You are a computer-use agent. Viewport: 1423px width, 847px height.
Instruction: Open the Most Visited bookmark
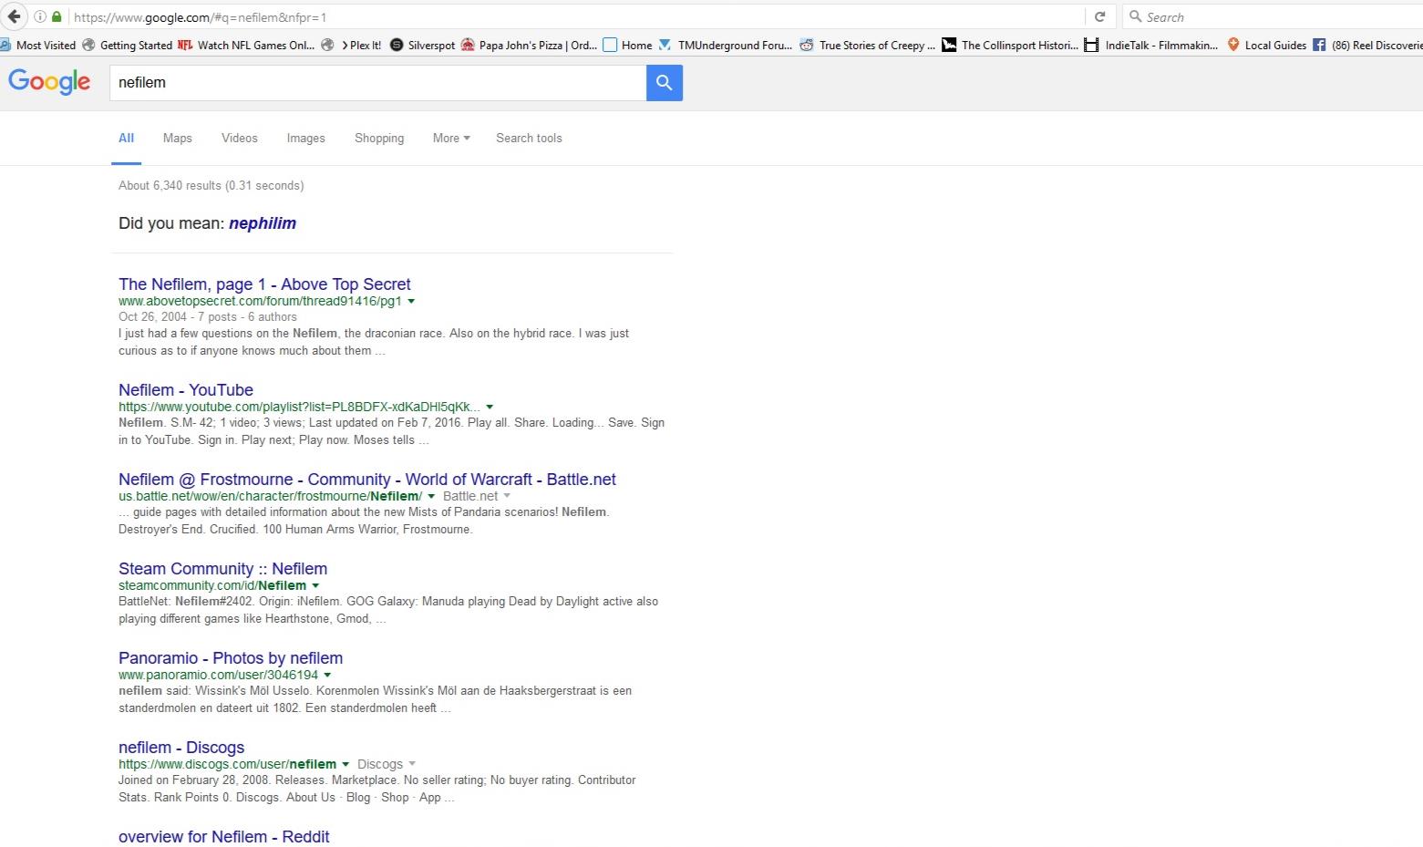tap(37, 45)
